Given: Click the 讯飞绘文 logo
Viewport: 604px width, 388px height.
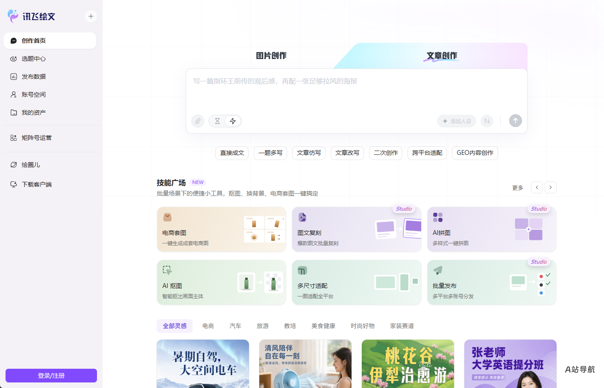Looking at the screenshot, I should click(x=32, y=16).
